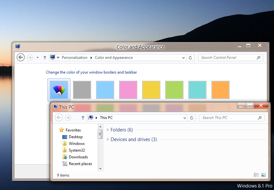Select the teal window color swatch

pyautogui.click(x=197, y=90)
